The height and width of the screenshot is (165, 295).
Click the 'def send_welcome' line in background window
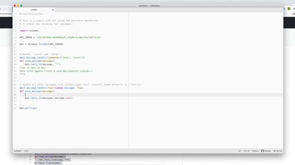tap(50, 157)
